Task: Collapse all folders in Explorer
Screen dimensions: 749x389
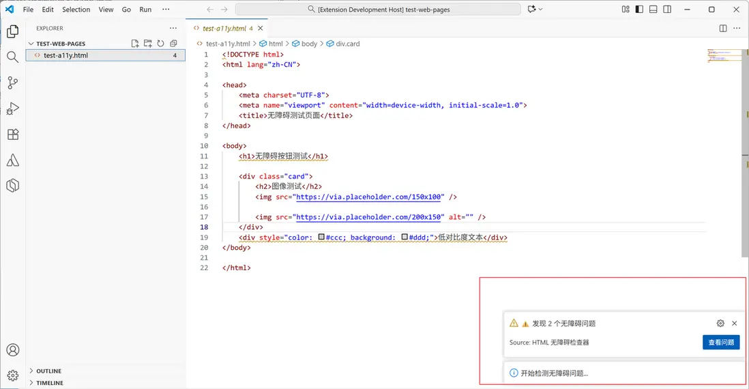Action: (x=173, y=44)
